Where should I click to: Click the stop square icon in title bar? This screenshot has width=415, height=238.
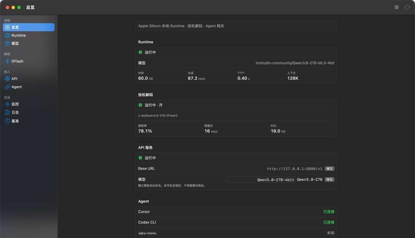pyautogui.click(x=397, y=7)
